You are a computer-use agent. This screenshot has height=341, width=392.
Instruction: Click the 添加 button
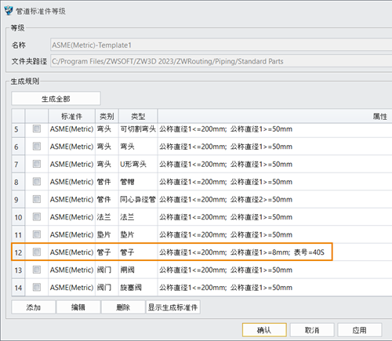coord(34,307)
